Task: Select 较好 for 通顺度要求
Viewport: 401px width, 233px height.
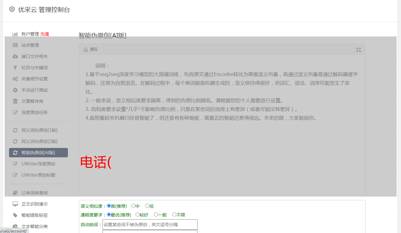Action: [137, 215]
